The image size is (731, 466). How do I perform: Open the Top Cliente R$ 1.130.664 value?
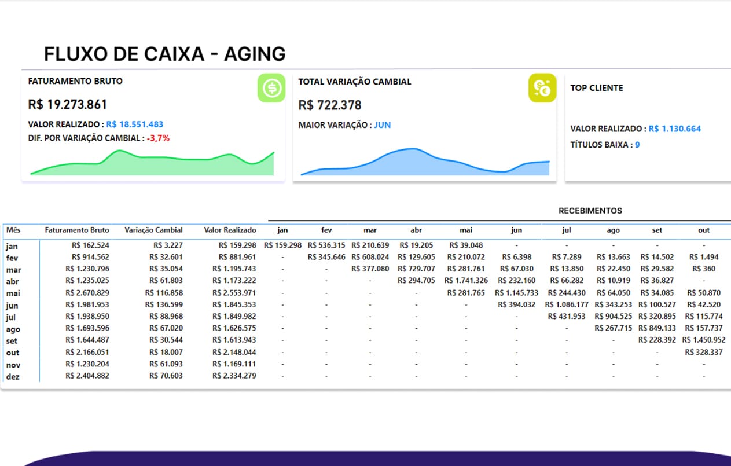pyautogui.click(x=674, y=129)
